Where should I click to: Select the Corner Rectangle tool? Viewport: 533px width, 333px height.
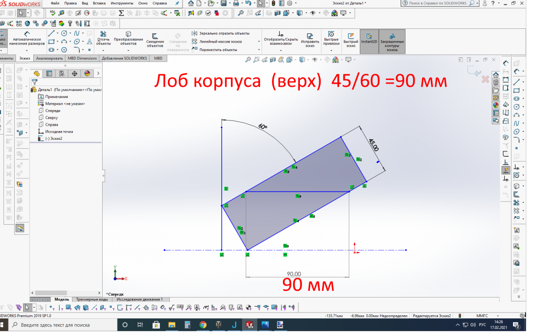pos(52,42)
